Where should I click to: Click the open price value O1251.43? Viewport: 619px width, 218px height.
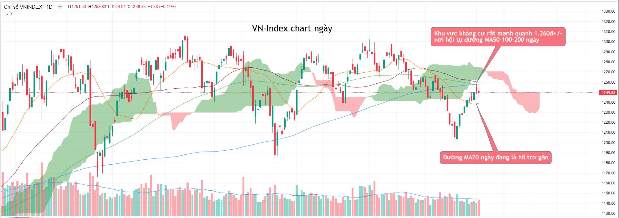(x=77, y=7)
